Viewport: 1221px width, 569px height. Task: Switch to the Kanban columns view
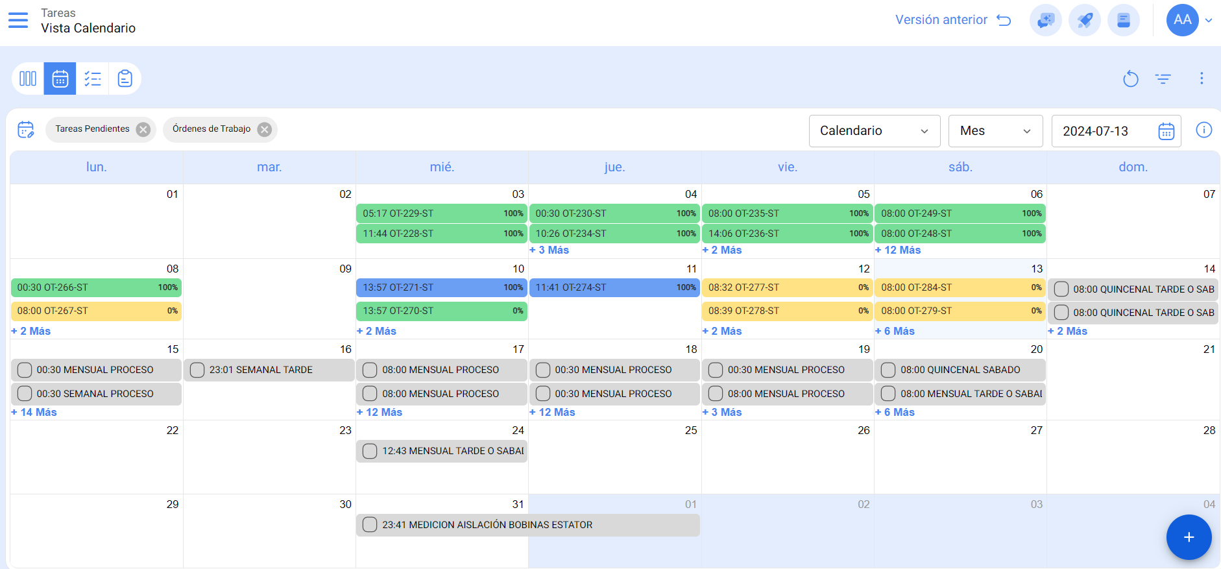tap(28, 79)
